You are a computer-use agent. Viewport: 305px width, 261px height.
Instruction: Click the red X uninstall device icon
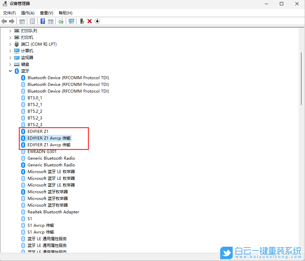tap(89, 21)
